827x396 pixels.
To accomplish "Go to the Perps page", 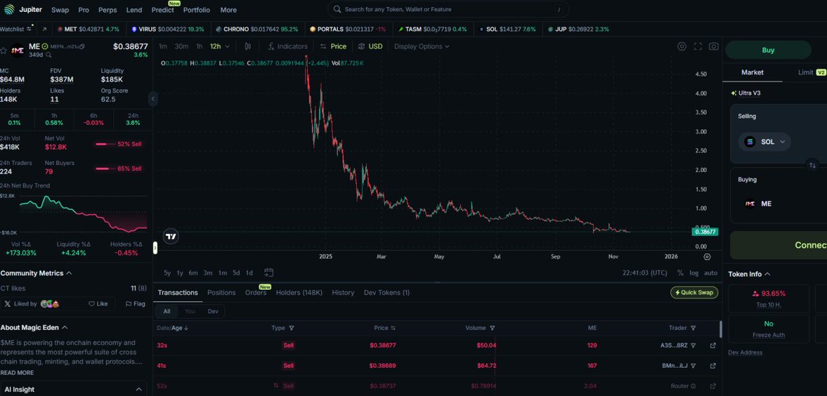I will [108, 10].
